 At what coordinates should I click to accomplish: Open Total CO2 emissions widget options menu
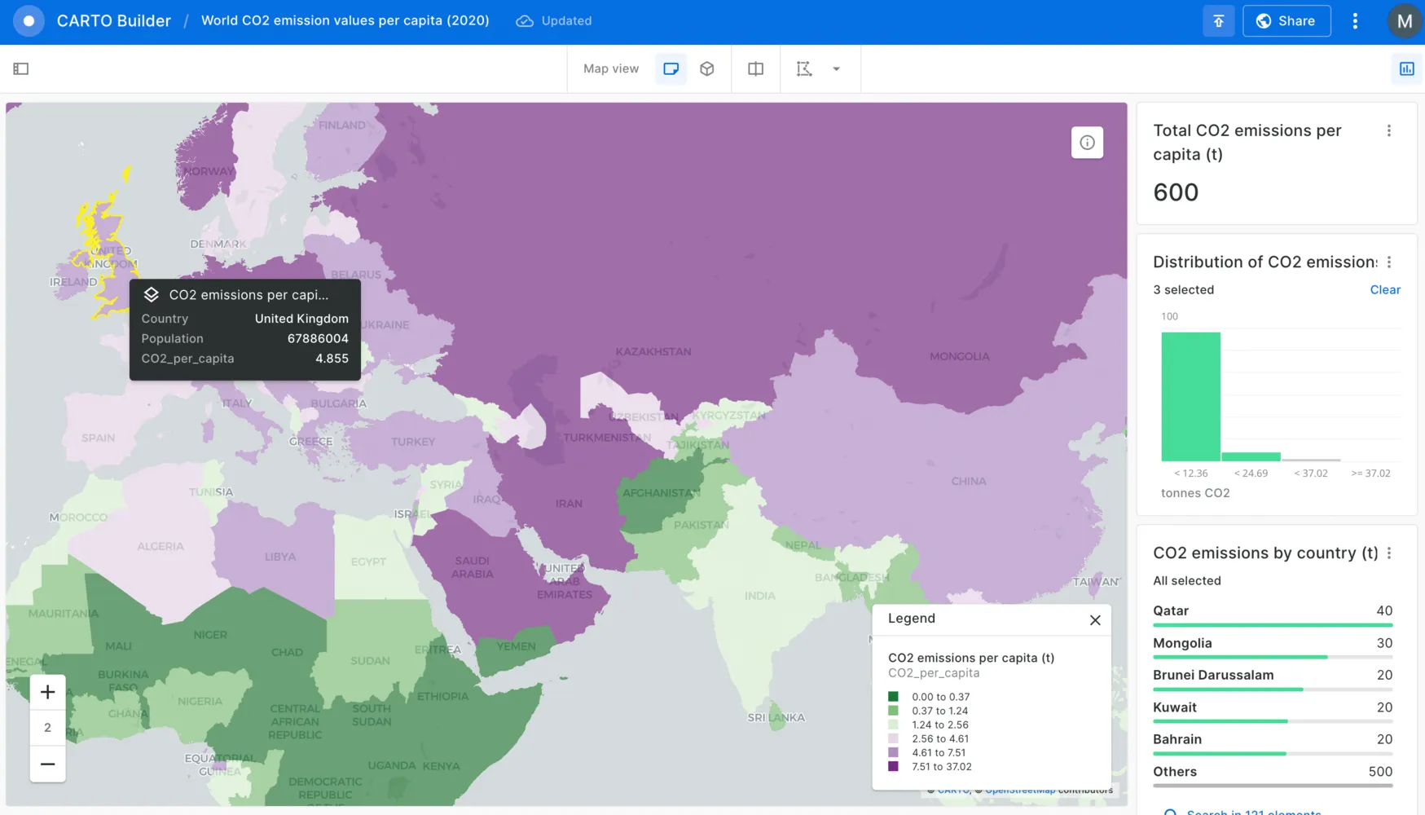click(x=1389, y=131)
